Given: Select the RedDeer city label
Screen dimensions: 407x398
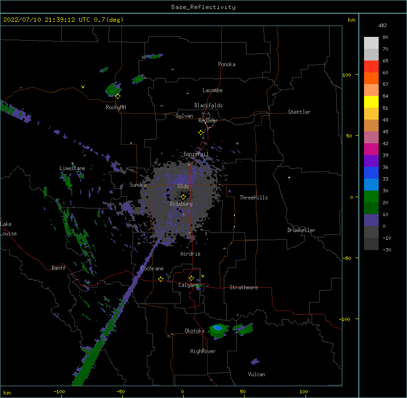Looking at the screenshot, I should (x=208, y=121).
